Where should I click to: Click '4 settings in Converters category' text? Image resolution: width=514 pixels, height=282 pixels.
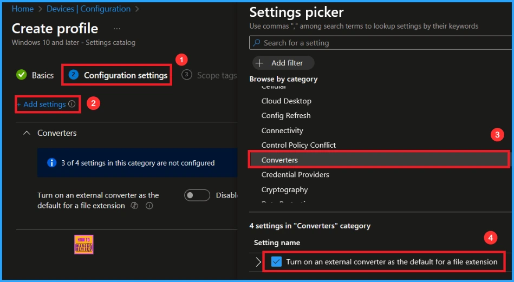coord(310,226)
